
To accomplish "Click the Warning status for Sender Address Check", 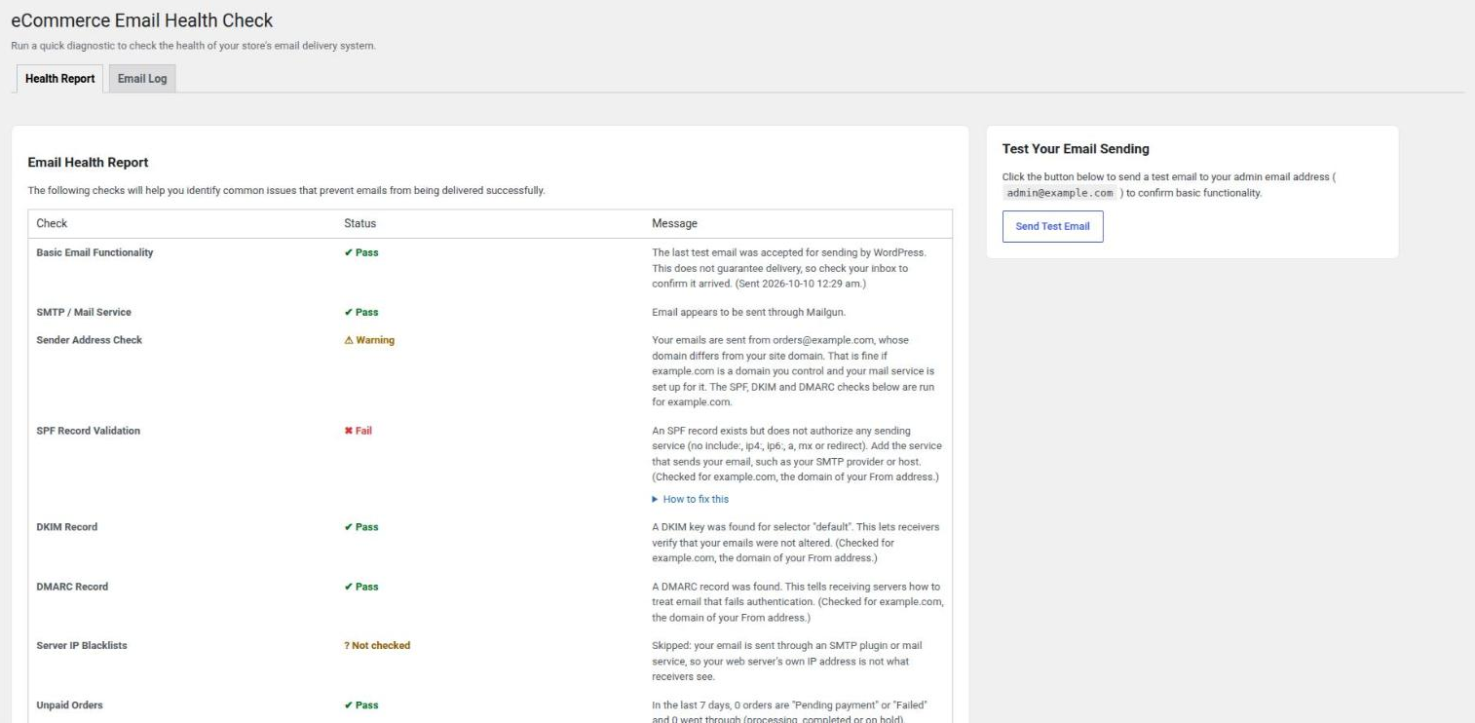I will click(x=369, y=340).
